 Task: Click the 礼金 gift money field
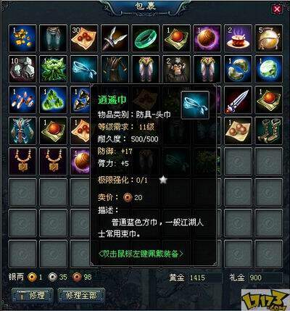[x=265, y=278]
